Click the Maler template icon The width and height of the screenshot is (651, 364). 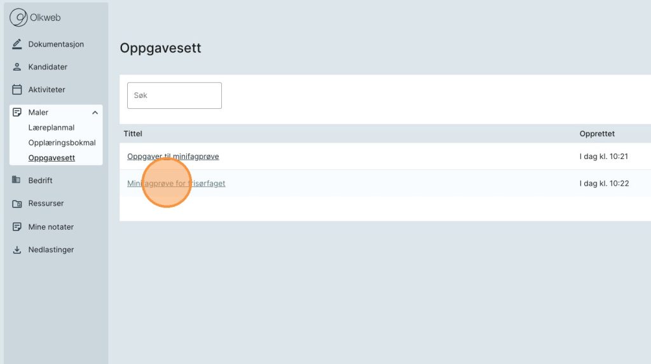(x=17, y=113)
